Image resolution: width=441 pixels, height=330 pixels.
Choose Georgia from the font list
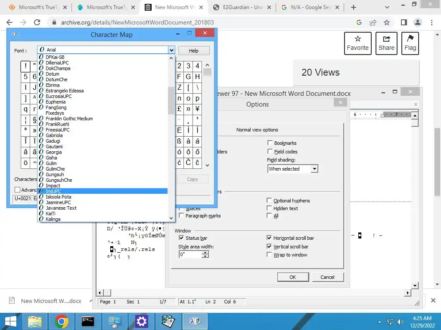point(102,152)
